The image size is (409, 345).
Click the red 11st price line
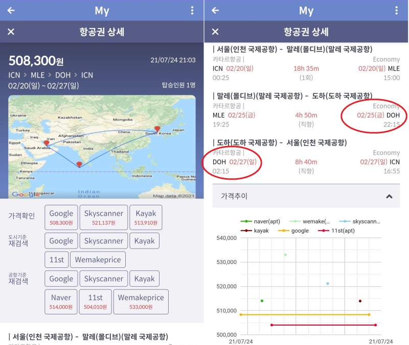pyautogui.click(x=324, y=325)
